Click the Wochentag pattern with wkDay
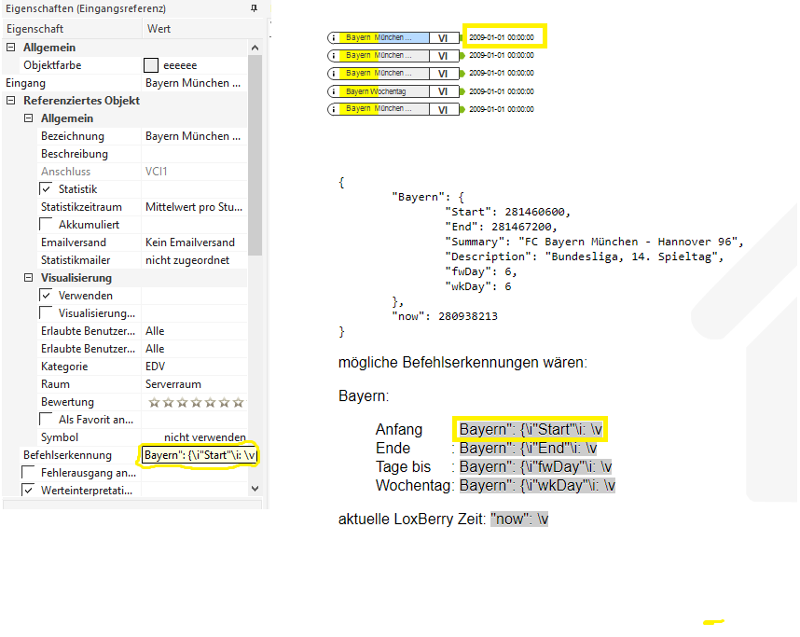The width and height of the screenshot is (800, 637). click(x=537, y=485)
